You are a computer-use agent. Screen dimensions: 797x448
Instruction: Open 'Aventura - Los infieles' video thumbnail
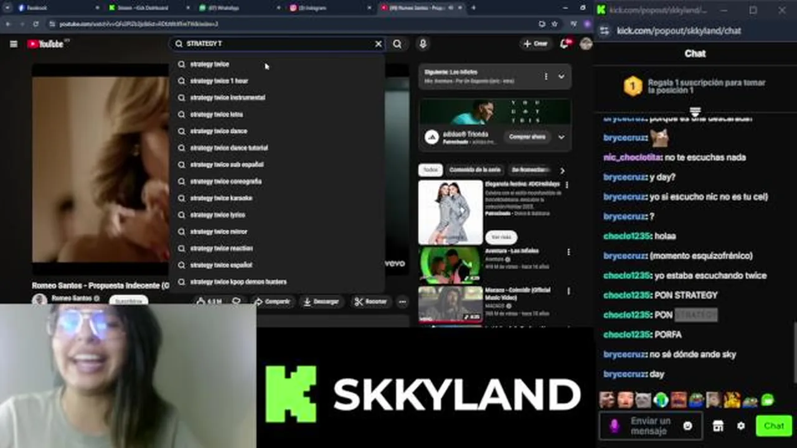pos(450,266)
